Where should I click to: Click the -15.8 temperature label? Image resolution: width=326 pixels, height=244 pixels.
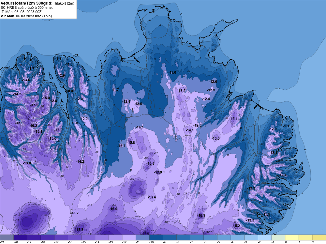point(131,143)
